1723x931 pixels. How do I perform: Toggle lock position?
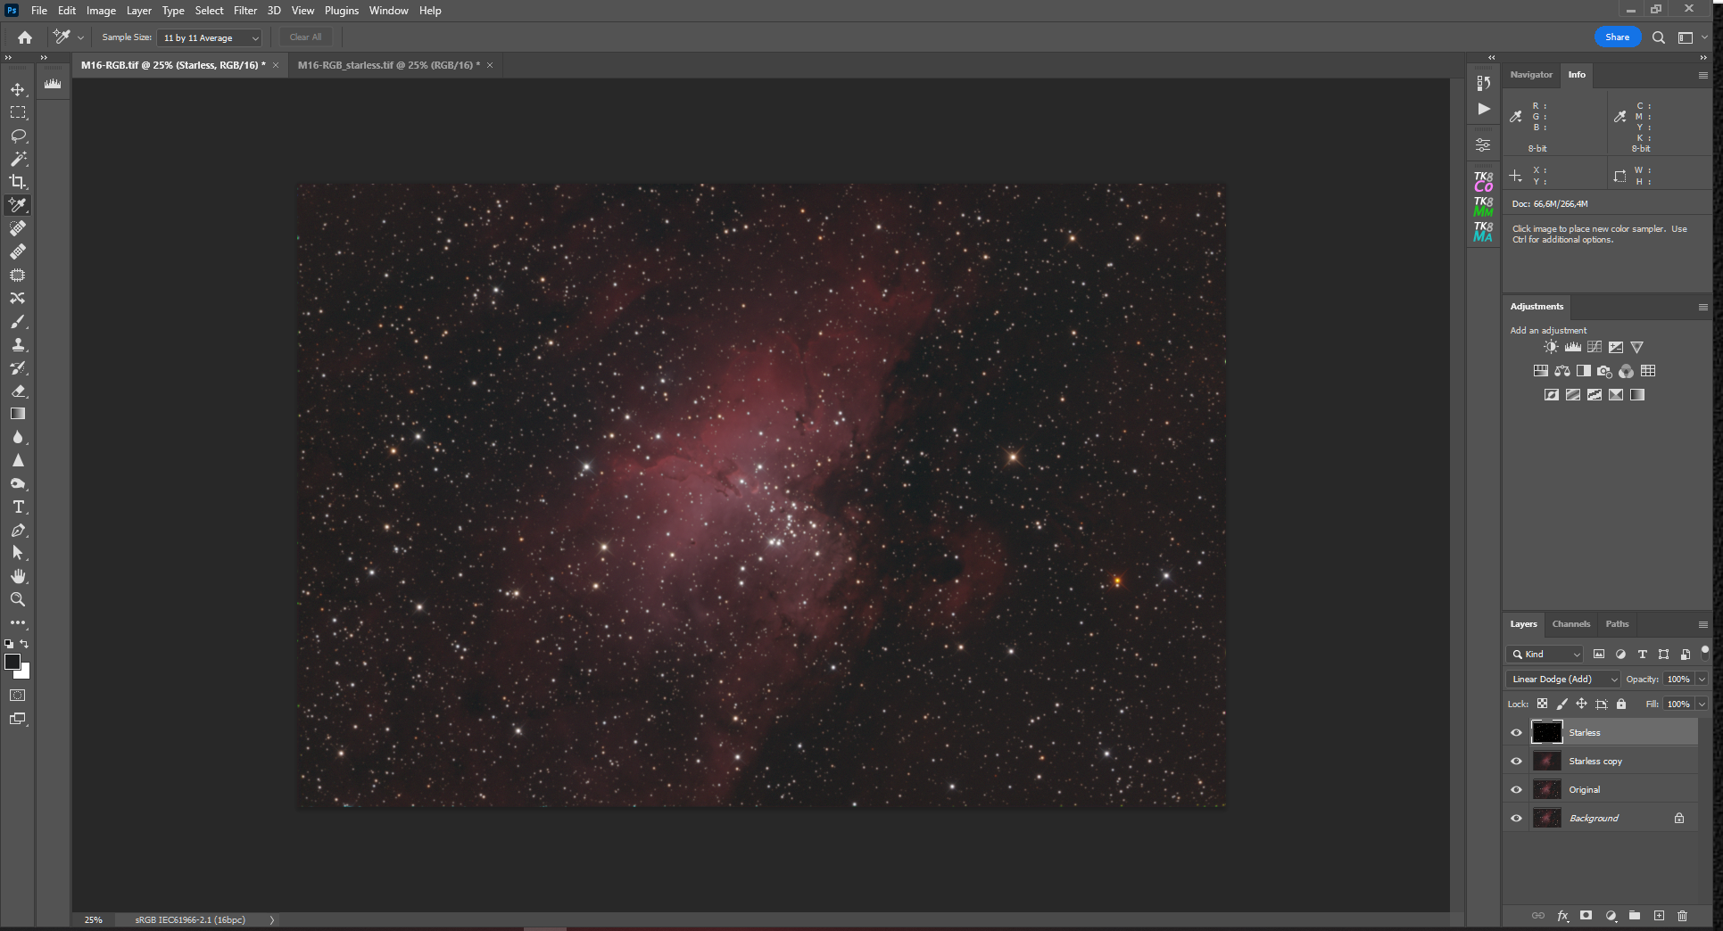click(x=1581, y=704)
